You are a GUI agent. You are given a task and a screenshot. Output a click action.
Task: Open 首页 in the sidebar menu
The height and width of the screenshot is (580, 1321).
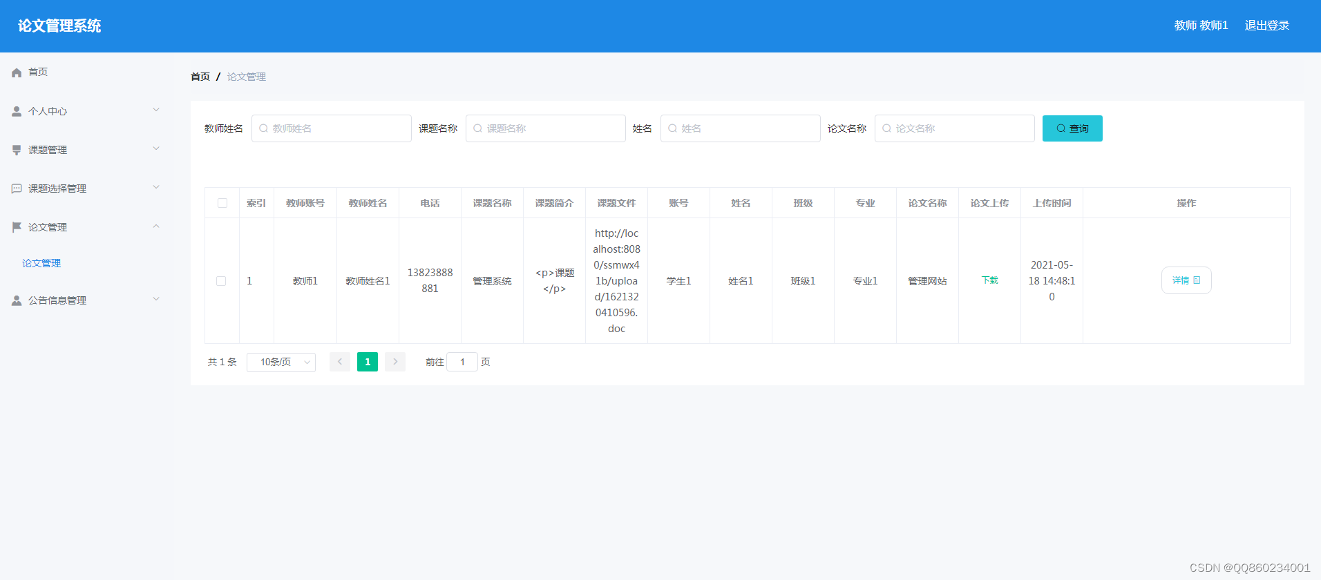(x=87, y=72)
